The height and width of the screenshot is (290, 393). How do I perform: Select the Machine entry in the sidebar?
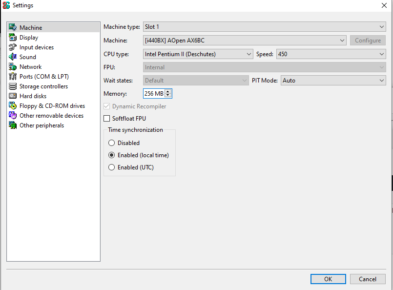(x=53, y=27)
